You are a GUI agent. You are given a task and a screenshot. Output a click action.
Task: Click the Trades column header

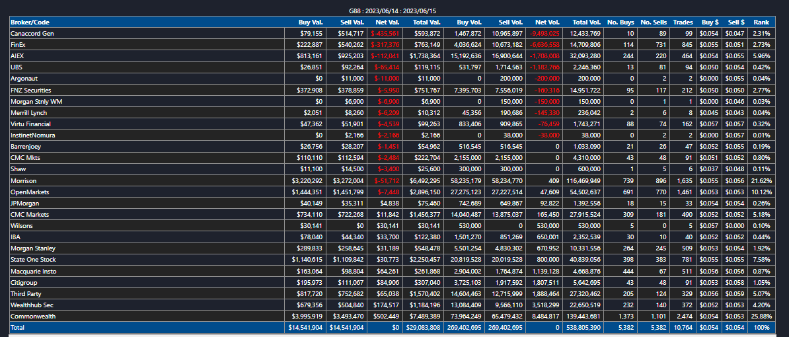(x=683, y=22)
